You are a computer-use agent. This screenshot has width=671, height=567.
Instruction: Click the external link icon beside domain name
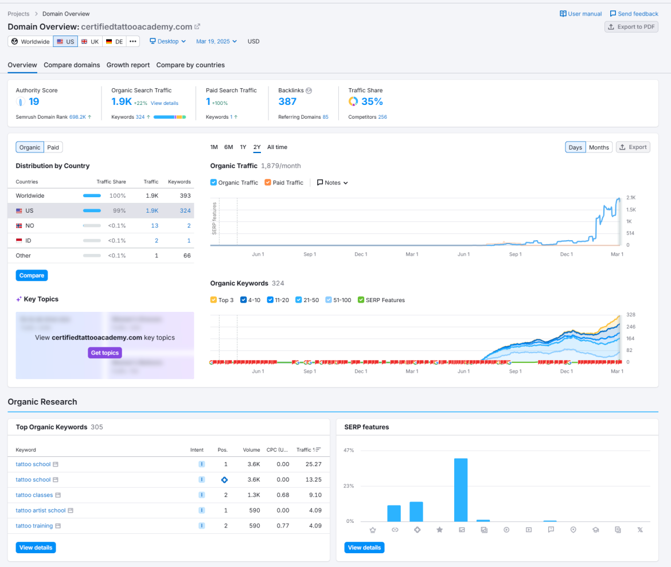(x=197, y=26)
